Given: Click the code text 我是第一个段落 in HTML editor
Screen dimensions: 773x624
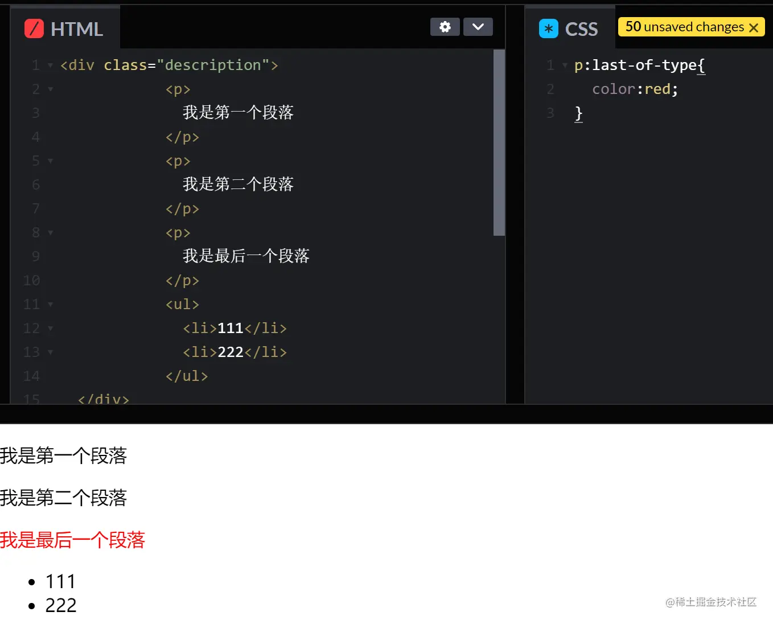Looking at the screenshot, I should tap(238, 113).
